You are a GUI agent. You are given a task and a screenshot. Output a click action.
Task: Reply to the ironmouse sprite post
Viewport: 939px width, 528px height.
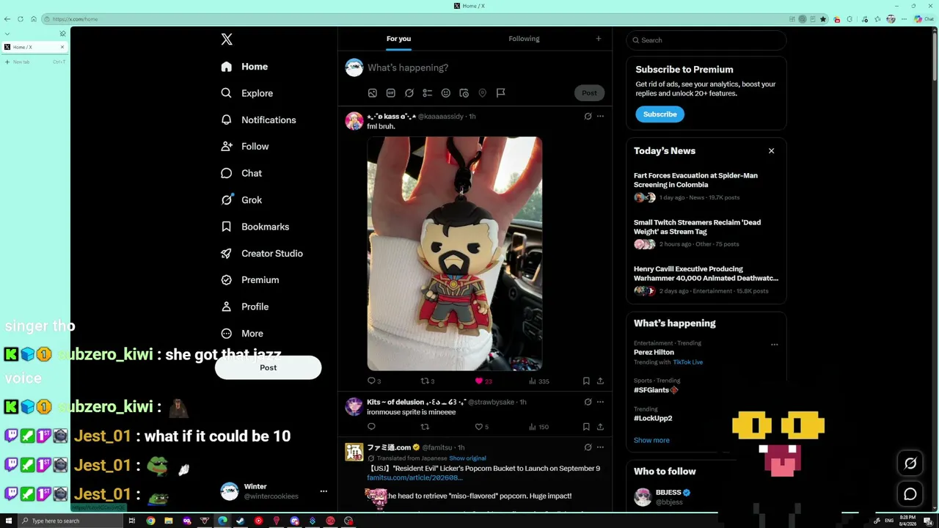(x=372, y=427)
